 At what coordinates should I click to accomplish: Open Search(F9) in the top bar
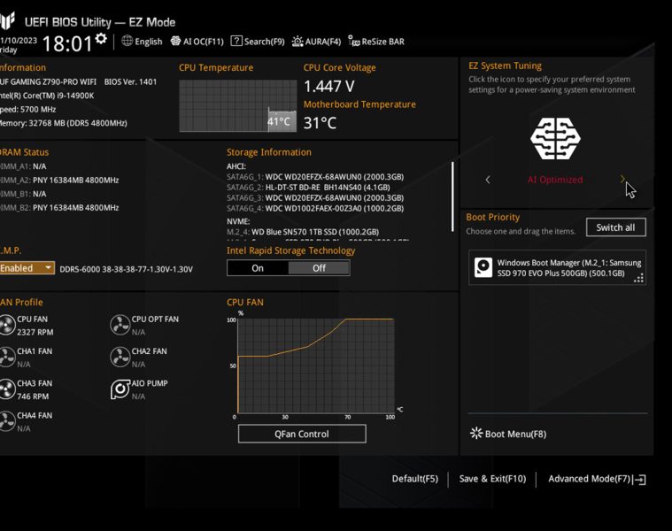(x=258, y=42)
